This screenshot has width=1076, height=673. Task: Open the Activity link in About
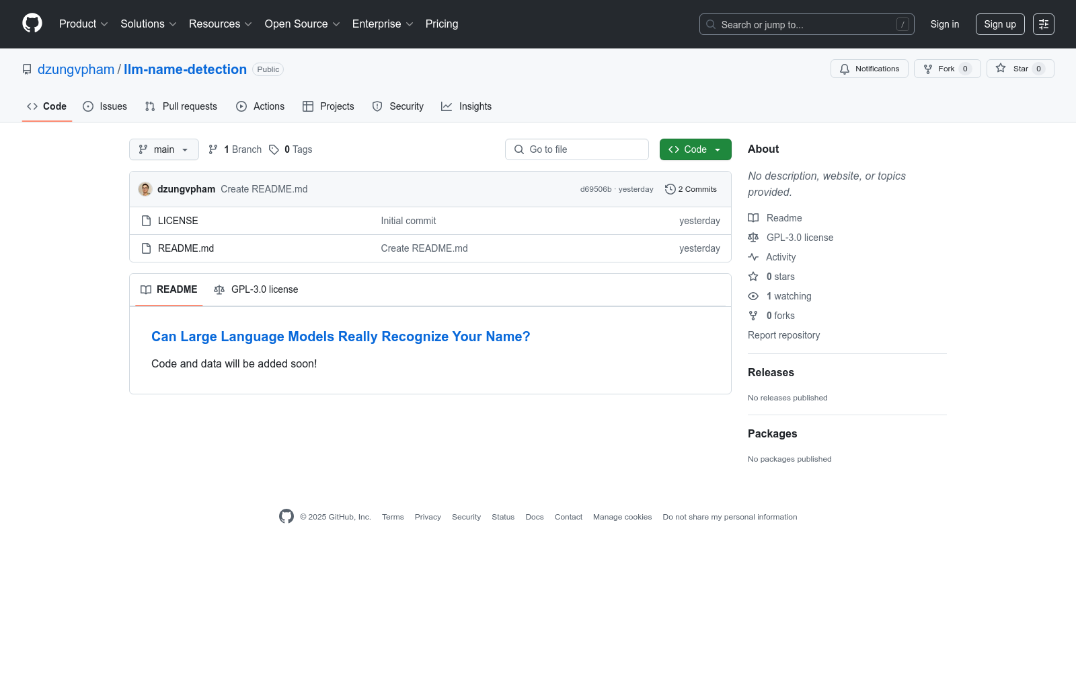coord(772,257)
